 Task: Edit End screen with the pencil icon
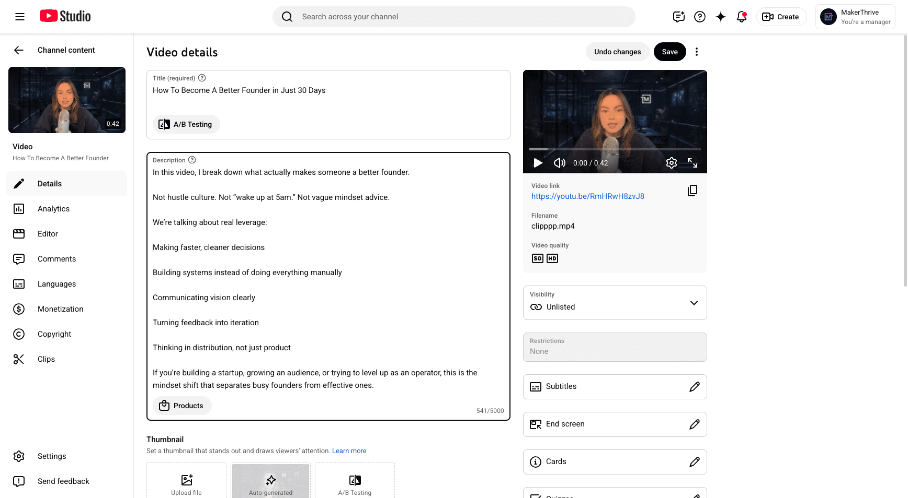coord(695,424)
